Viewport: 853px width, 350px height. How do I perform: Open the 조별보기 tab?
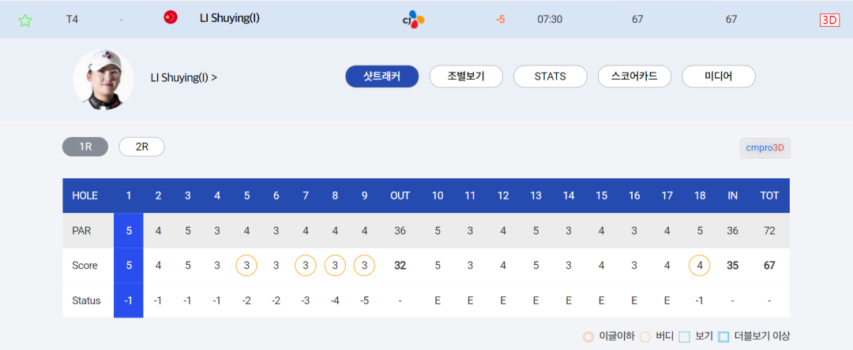466,76
